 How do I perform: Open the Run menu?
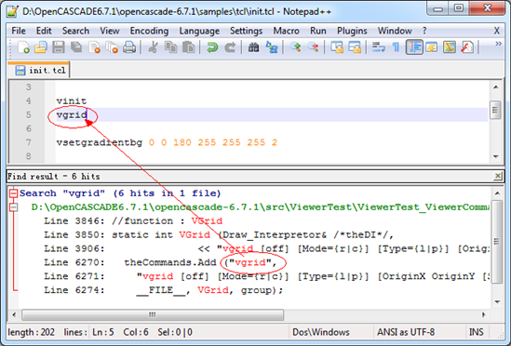tap(318, 31)
